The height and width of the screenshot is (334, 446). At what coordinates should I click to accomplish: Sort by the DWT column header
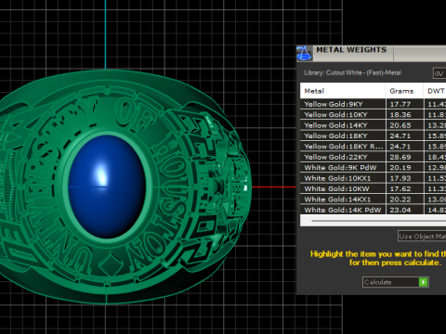[435, 91]
